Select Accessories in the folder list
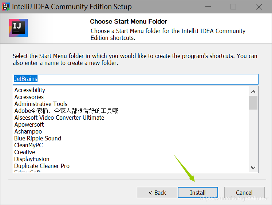 point(29,97)
